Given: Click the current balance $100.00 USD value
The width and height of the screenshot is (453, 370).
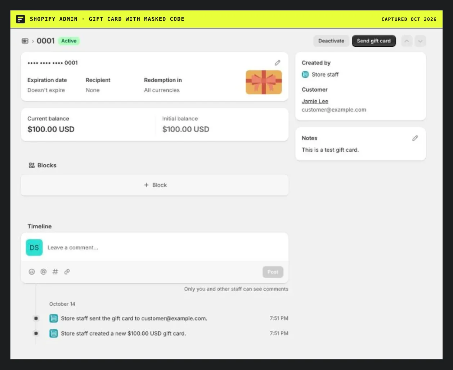Looking at the screenshot, I should 51,129.
